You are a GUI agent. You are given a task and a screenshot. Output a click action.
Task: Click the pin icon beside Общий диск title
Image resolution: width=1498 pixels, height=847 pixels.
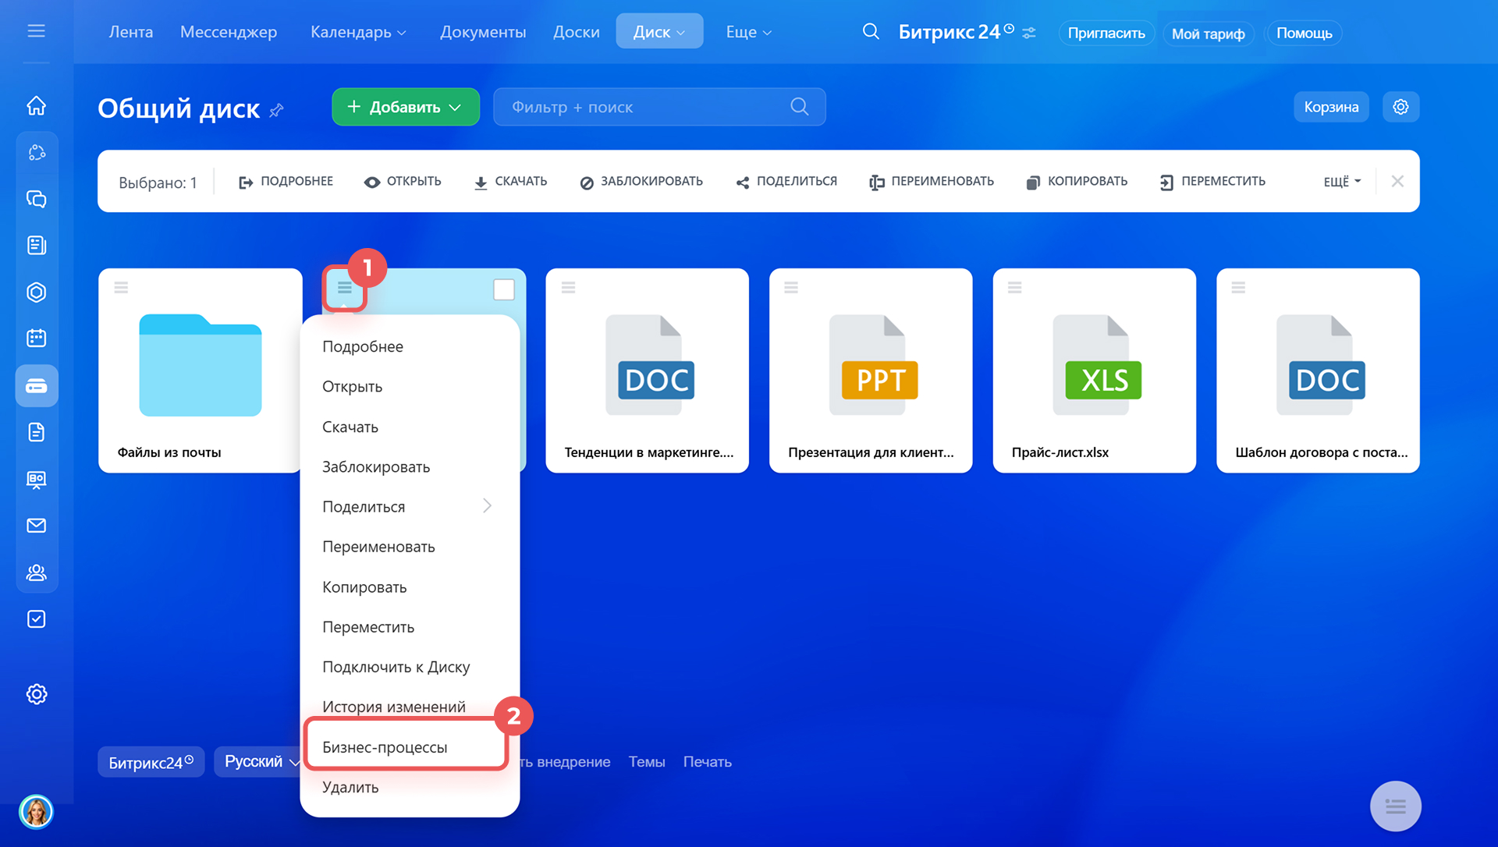click(x=276, y=111)
